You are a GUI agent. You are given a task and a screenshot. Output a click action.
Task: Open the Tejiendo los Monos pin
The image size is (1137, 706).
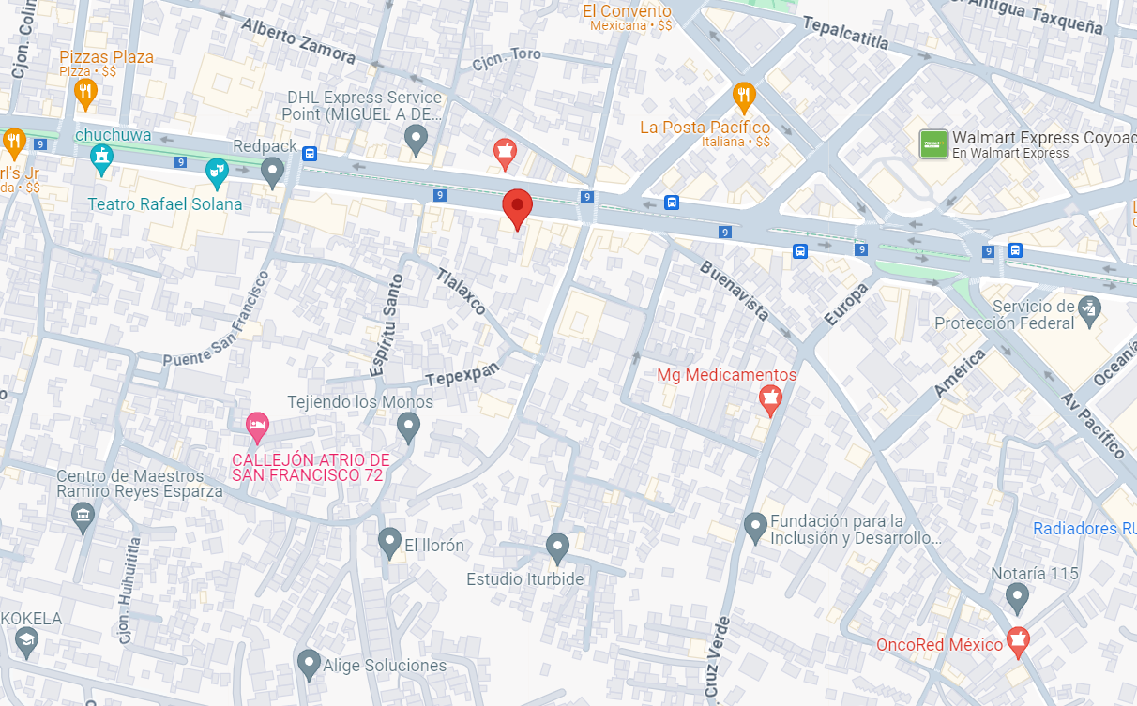click(407, 428)
